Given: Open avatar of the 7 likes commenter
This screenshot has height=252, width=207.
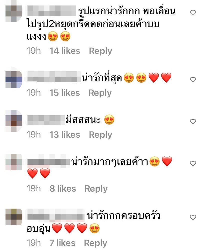Looking at the screenshot, I should [14, 217].
